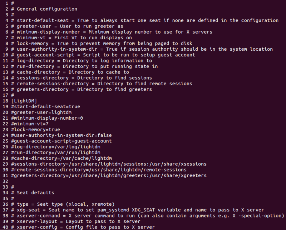Click on #lock-memory=true text
286x230 pixels.
pyautogui.click(x=35, y=130)
